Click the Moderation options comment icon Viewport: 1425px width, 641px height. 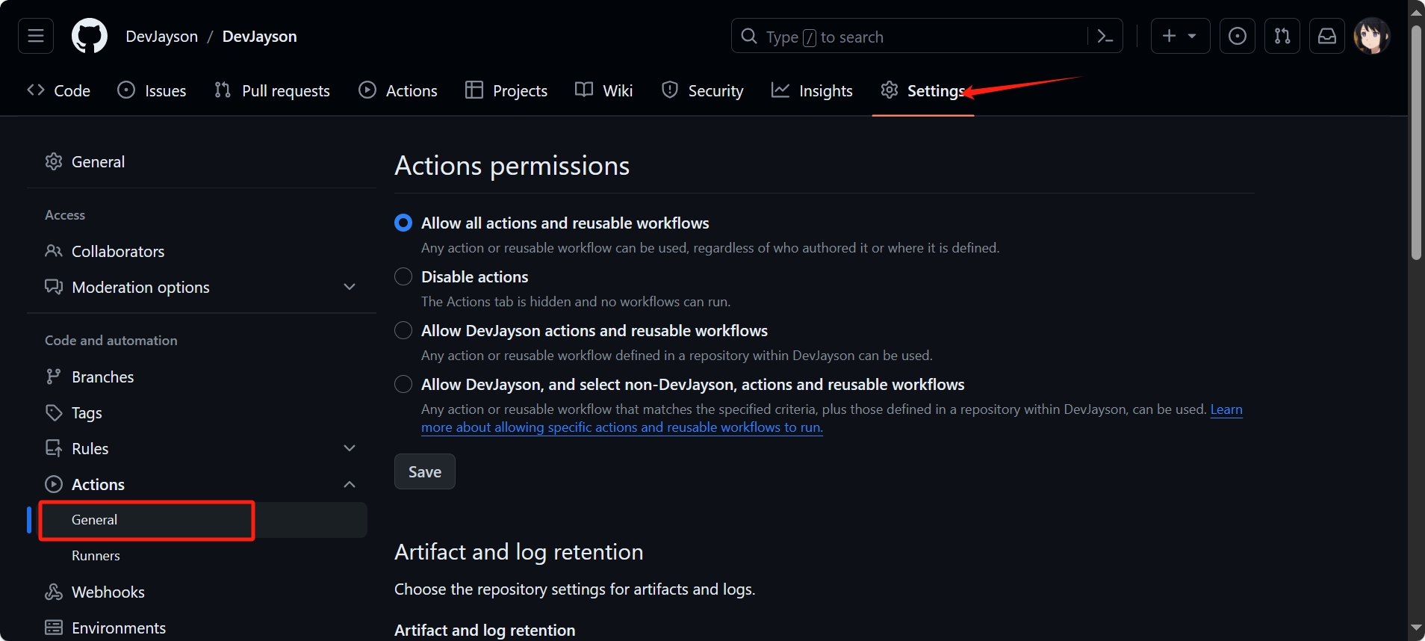click(54, 287)
